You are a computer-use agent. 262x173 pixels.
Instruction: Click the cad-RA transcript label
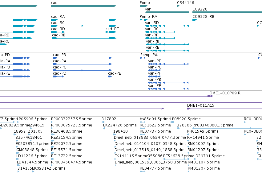[58, 17]
